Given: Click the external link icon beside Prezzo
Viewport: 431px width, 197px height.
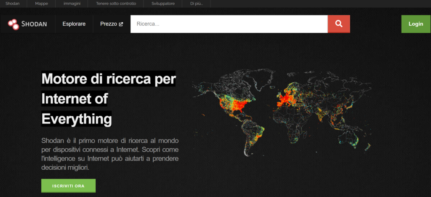Looking at the screenshot, I should coord(121,24).
